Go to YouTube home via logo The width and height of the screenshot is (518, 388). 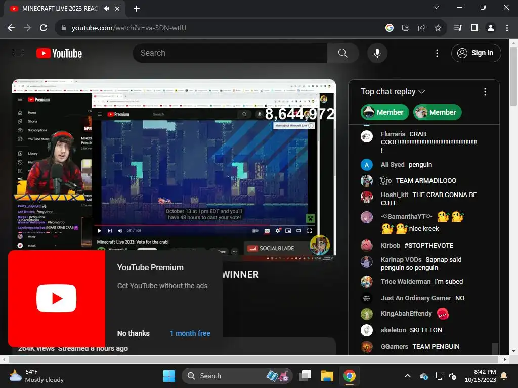click(59, 53)
